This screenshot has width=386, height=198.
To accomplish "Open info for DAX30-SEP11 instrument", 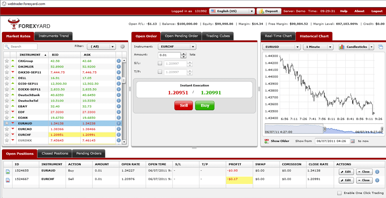I will point(119,72).
